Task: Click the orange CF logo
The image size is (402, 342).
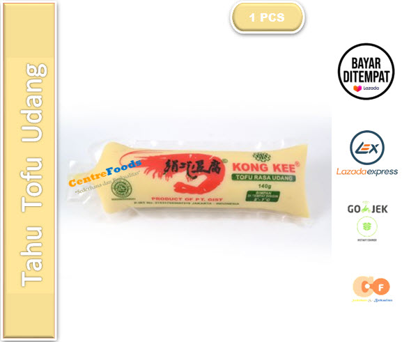Action: (x=371, y=287)
